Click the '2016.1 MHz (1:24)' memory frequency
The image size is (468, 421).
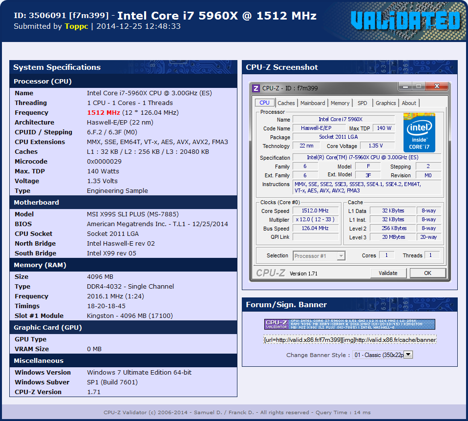pos(115,296)
